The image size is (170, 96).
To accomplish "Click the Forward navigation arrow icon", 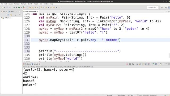I will (59, 7).
